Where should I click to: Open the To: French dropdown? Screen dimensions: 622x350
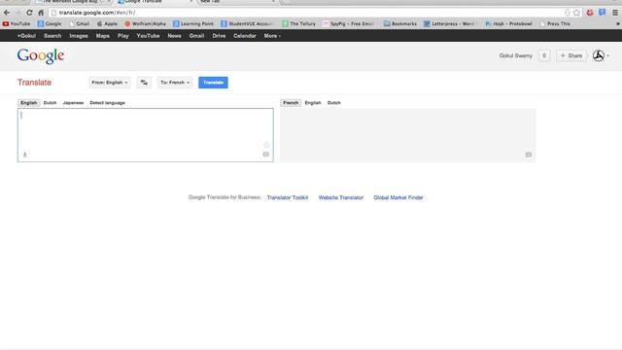point(175,83)
